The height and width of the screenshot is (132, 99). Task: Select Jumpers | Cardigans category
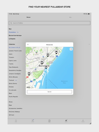pyautogui.click(x=15, y=74)
